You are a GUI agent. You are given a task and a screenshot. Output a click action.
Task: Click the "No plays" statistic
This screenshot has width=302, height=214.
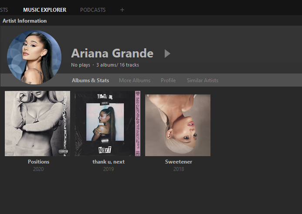(81, 65)
